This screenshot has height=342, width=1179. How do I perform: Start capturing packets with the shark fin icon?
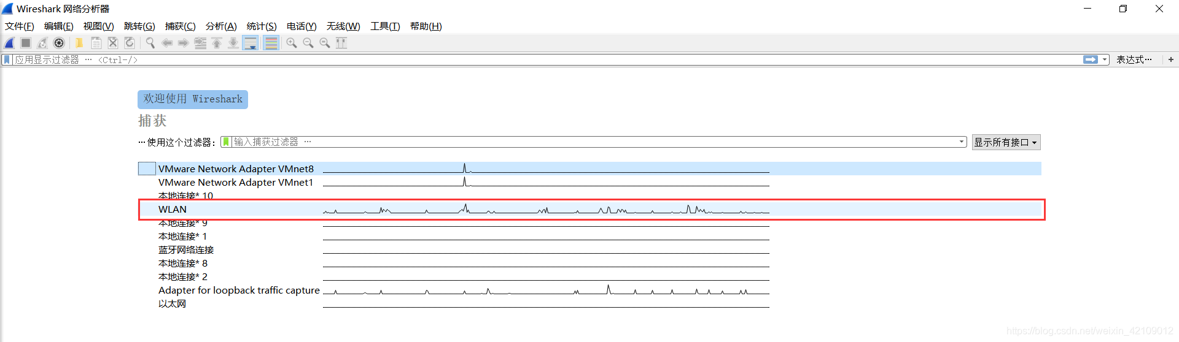point(9,43)
